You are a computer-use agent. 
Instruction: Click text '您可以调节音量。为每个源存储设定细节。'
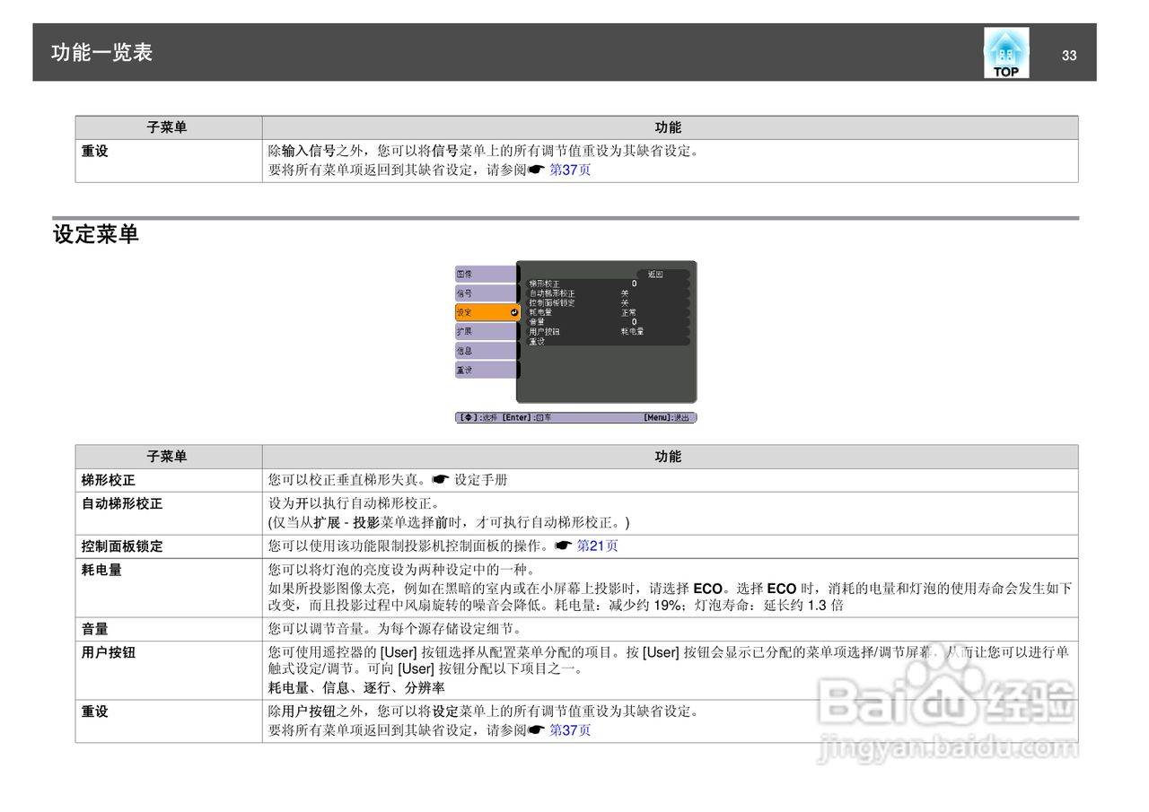(395, 629)
